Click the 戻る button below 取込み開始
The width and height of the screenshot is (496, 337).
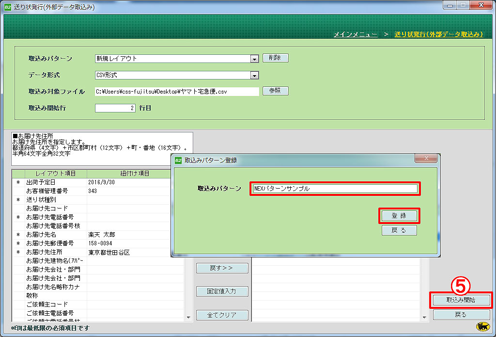pyautogui.click(x=461, y=315)
